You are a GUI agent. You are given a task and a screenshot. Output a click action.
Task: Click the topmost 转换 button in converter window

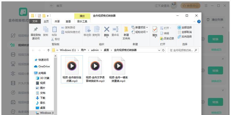click(x=215, y=39)
